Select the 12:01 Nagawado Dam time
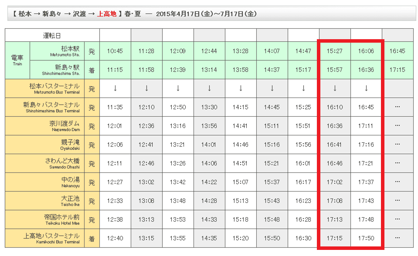Image resolution: width=418 pixels, height=256 pixels. (x=115, y=126)
